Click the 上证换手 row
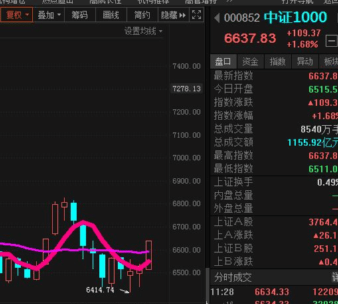The height and width of the screenshot is (304, 338). click(274, 182)
